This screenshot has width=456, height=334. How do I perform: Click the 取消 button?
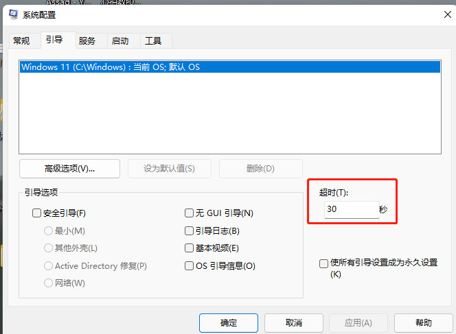click(x=294, y=322)
